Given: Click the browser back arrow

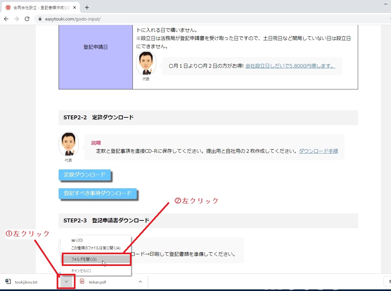Looking at the screenshot, I should click(6, 19).
